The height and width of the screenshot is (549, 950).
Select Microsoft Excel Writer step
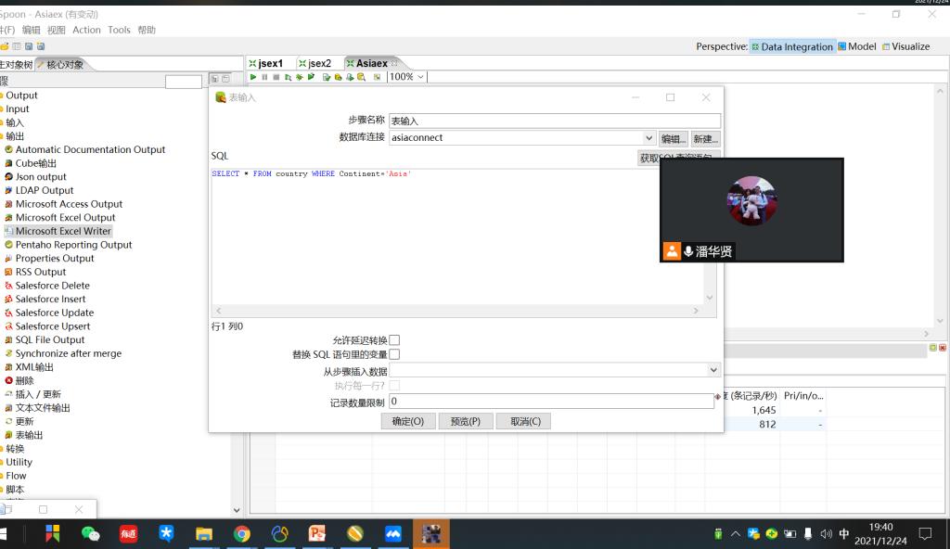63,231
